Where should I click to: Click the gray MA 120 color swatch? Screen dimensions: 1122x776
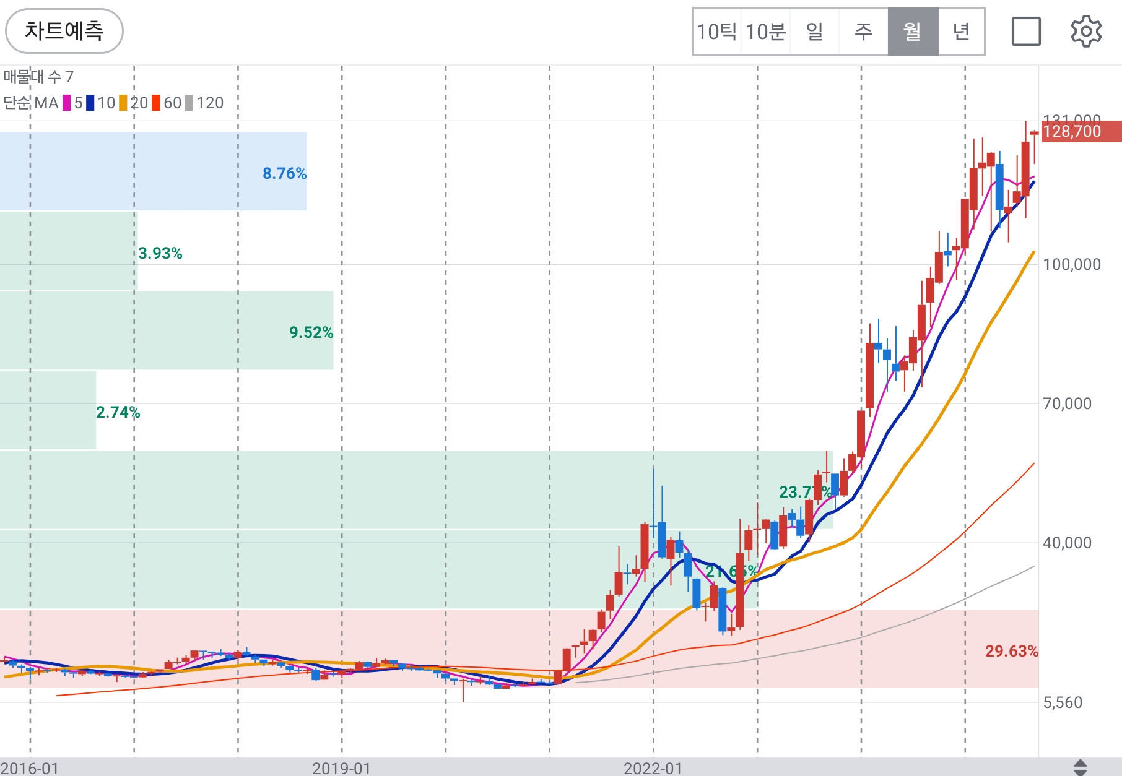pyautogui.click(x=189, y=103)
